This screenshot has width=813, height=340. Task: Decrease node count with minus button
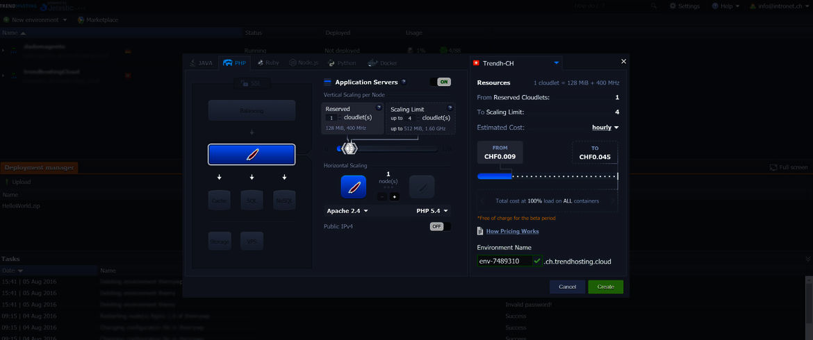[x=381, y=196]
